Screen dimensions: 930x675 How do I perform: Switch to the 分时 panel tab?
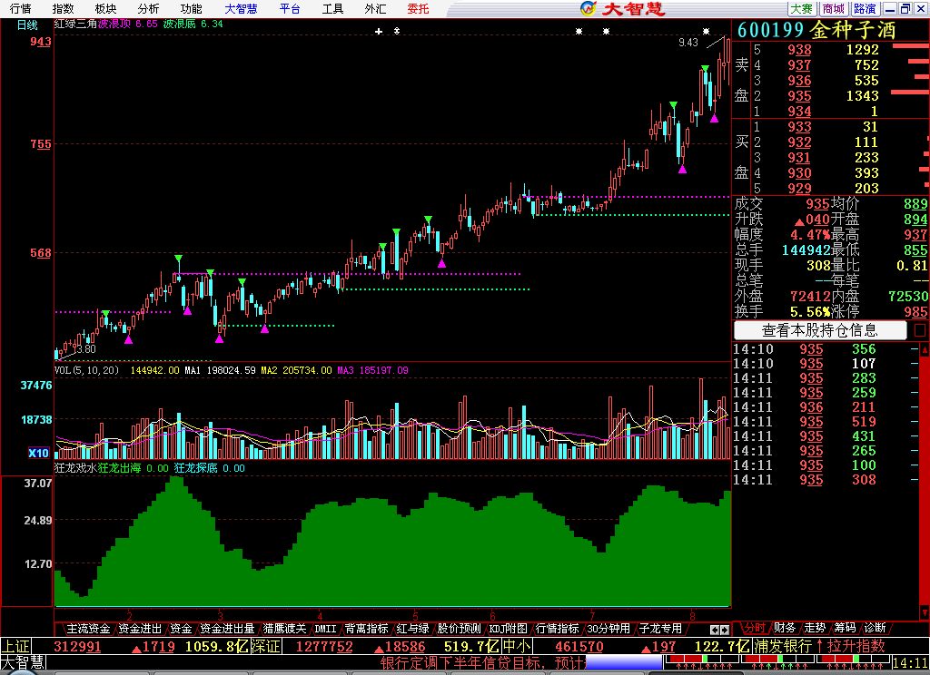pyautogui.click(x=755, y=628)
